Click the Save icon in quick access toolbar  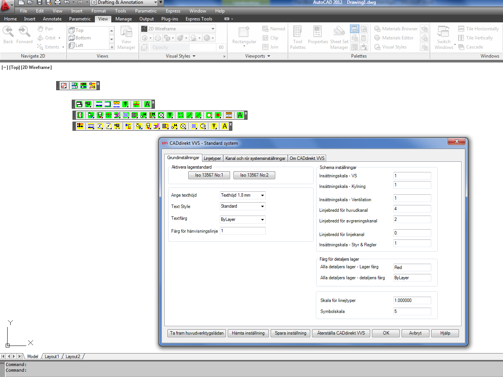pyautogui.click(x=39, y=2)
